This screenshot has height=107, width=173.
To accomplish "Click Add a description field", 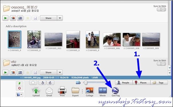I will click(x=16, y=26).
